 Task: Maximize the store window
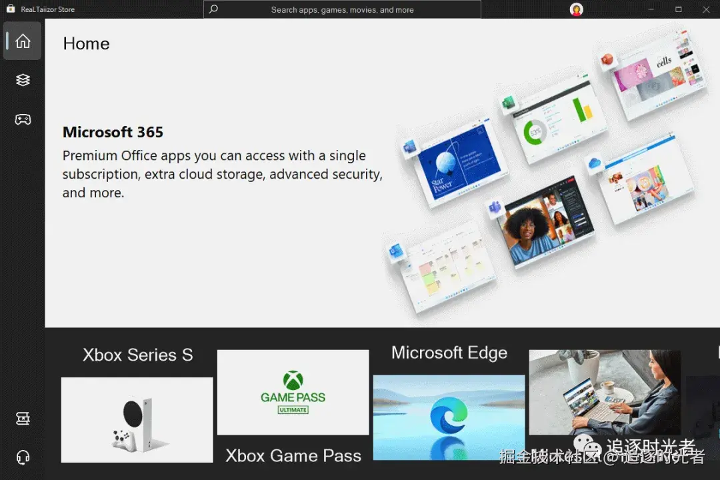[678, 9]
